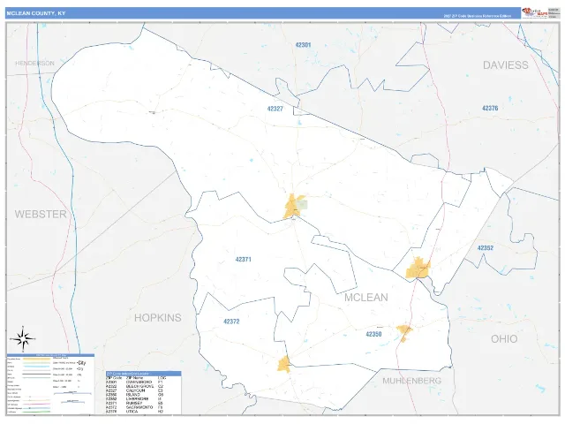The height and width of the screenshot is (424, 565).
Task: Click the HENDERSON county label
Action: 34,63
